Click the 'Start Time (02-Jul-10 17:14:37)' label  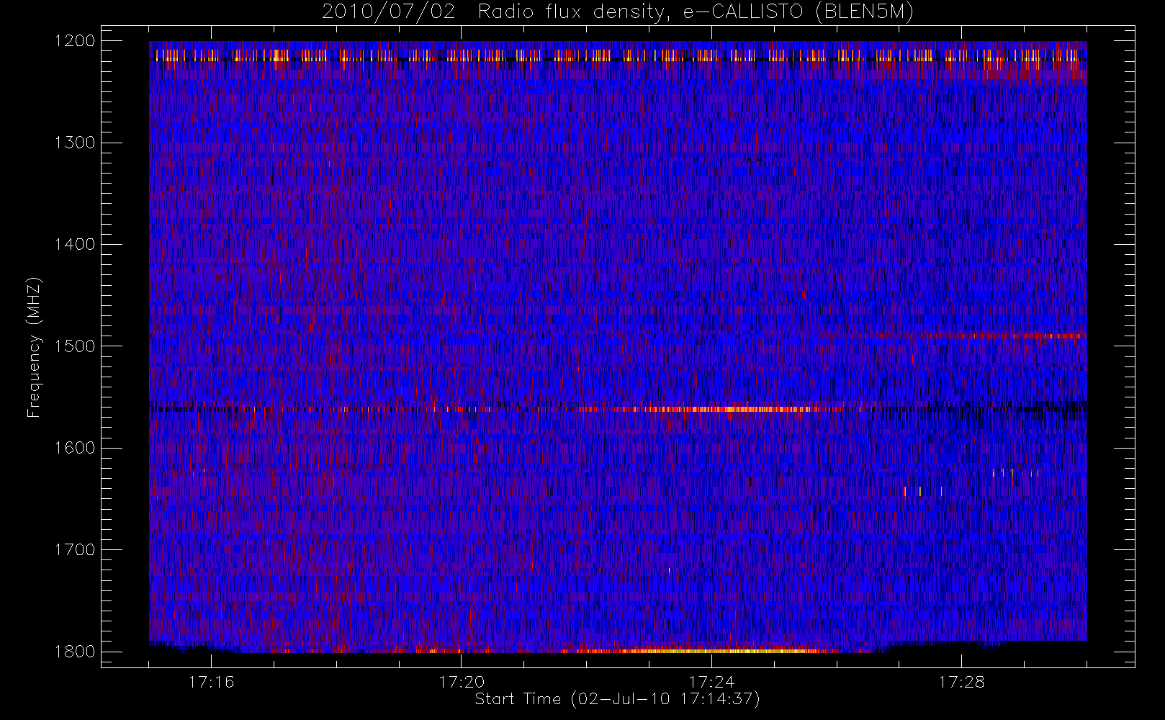(617, 699)
